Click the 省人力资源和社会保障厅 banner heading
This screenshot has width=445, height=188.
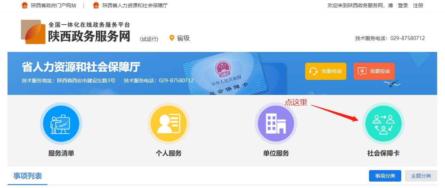pyautogui.click(x=81, y=67)
